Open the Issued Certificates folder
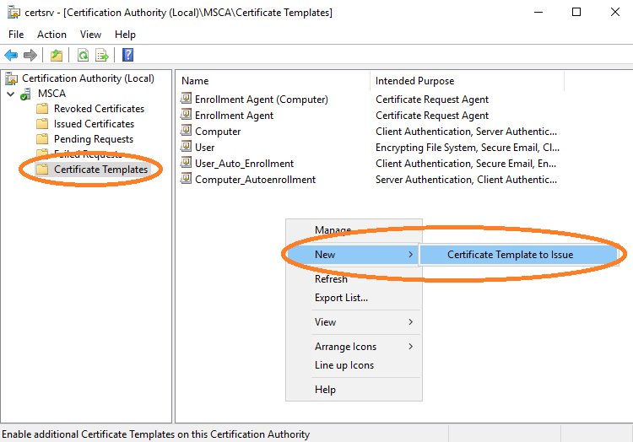This screenshot has height=442, width=633. point(93,124)
